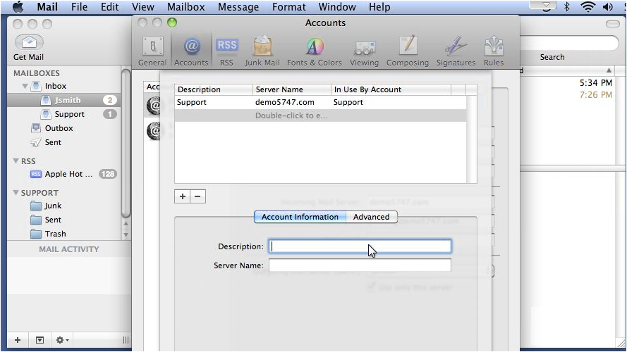Open the Window menu
Image resolution: width=627 pixels, height=352 pixels.
pos(337,7)
